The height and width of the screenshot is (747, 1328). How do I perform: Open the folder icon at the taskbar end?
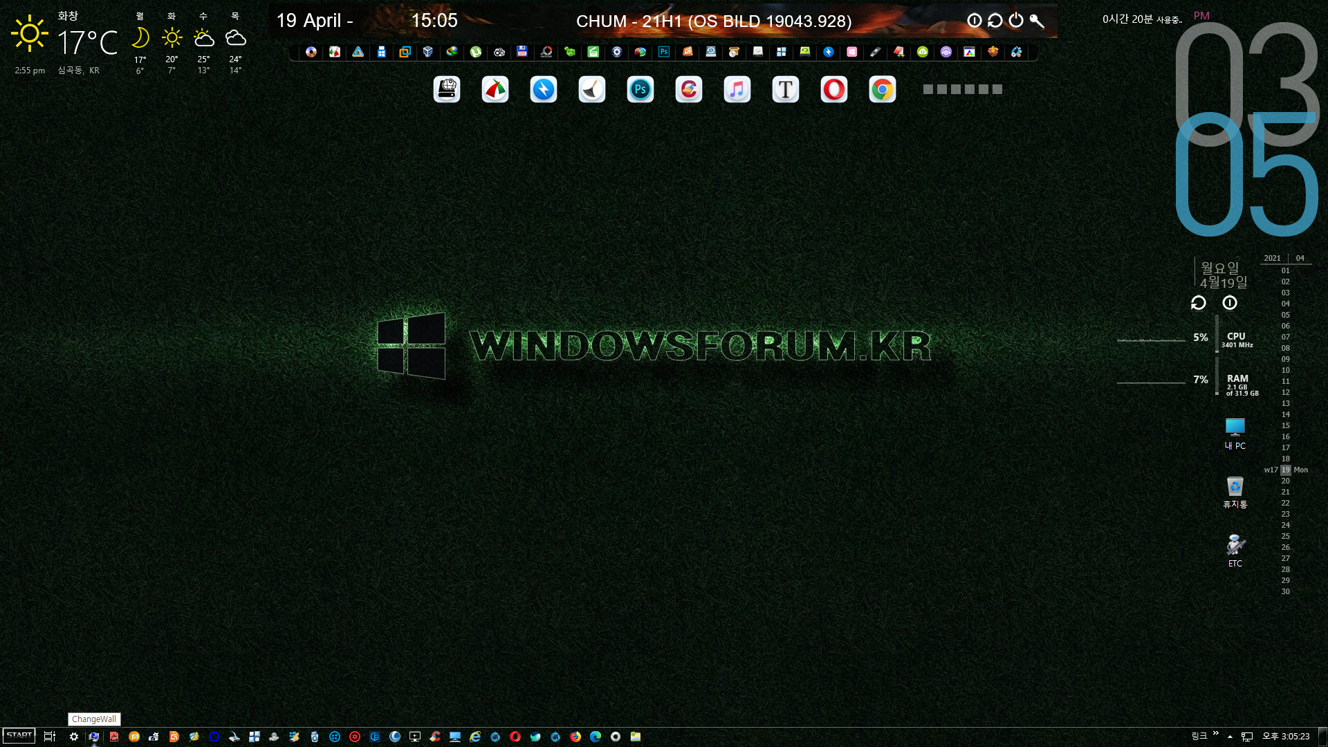coord(636,737)
